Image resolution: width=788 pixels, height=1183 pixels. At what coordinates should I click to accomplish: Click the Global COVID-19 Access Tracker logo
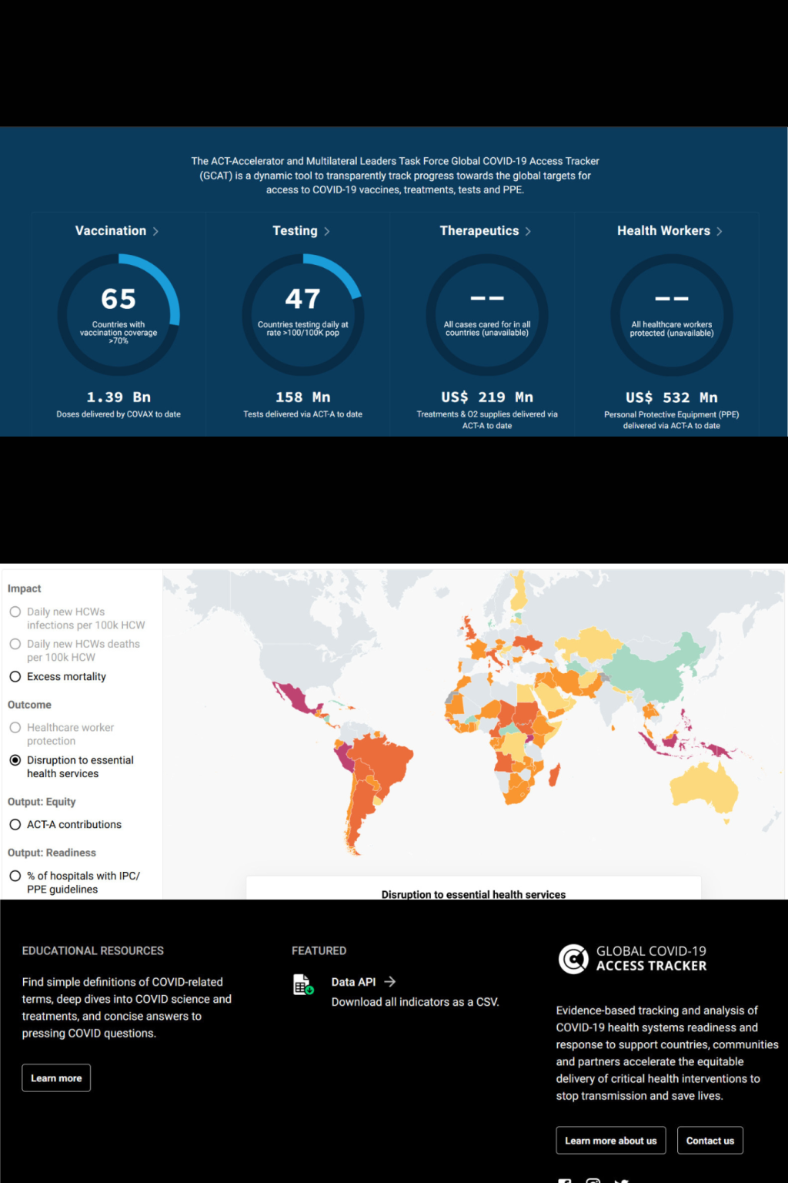coord(573,958)
